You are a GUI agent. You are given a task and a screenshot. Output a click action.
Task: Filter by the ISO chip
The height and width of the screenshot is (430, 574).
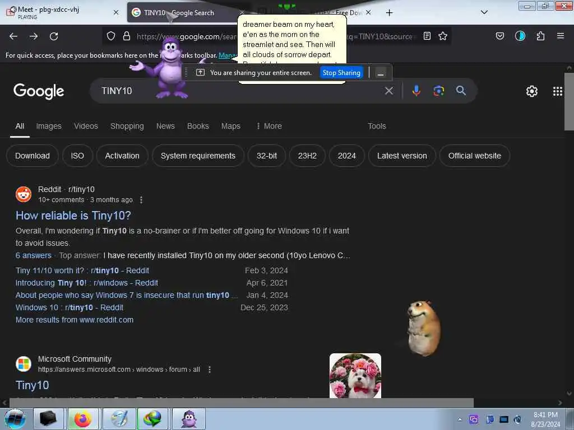point(77,156)
